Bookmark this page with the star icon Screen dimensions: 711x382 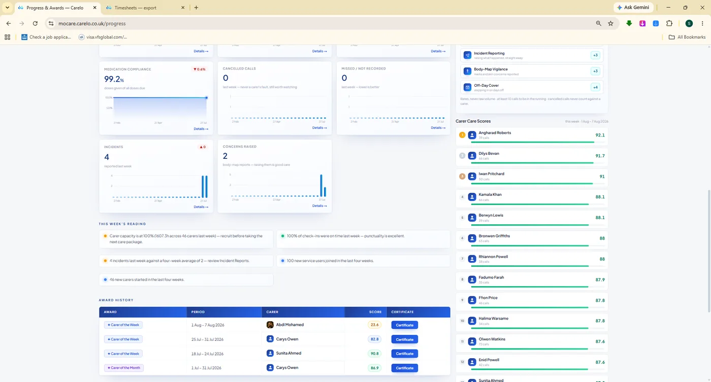[610, 23]
